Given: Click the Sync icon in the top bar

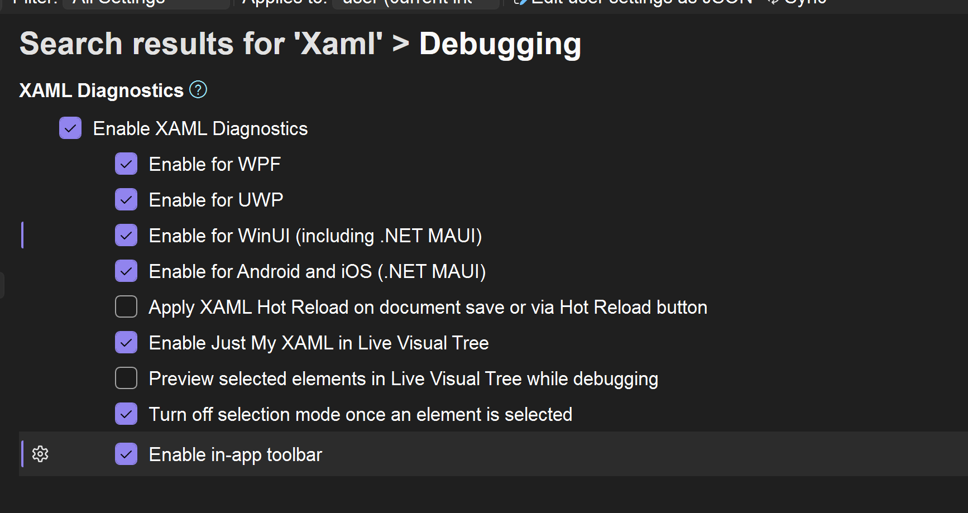Looking at the screenshot, I should coord(773,2).
